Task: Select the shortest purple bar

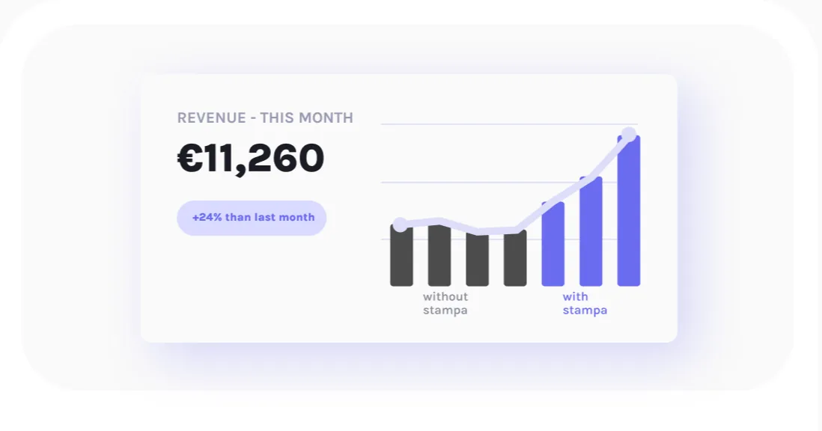Action: pos(553,244)
